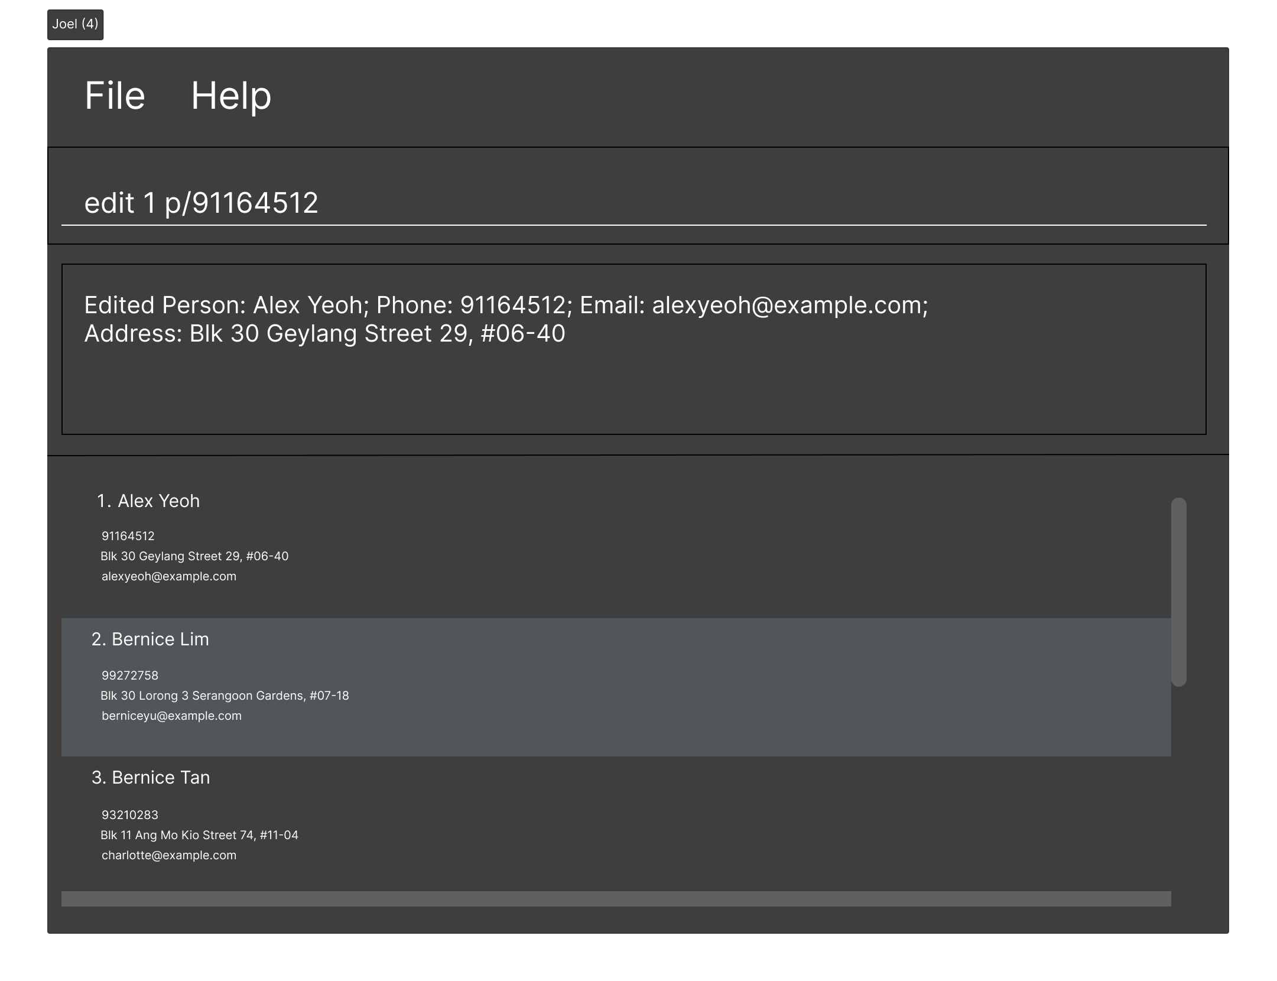Click email berniceyu@example.com
The width and height of the screenshot is (1277, 981).
[171, 716]
